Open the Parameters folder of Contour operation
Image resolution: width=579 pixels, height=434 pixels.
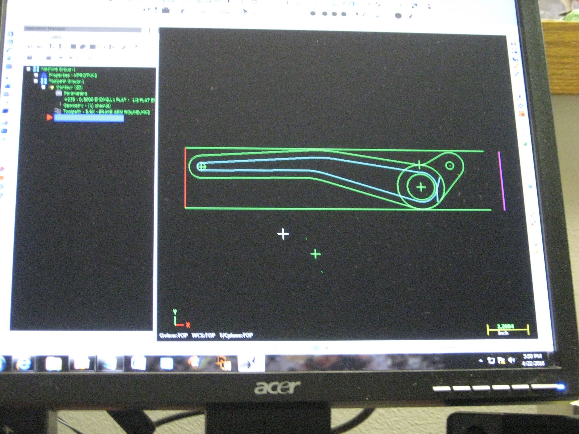tap(75, 93)
